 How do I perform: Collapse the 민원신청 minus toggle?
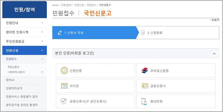pos(42,51)
